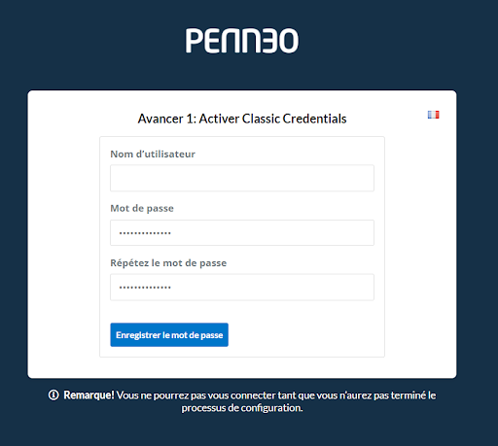Click the words Classic Credentials in the title
Viewport: 498px width, 446px height.
(295, 119)
